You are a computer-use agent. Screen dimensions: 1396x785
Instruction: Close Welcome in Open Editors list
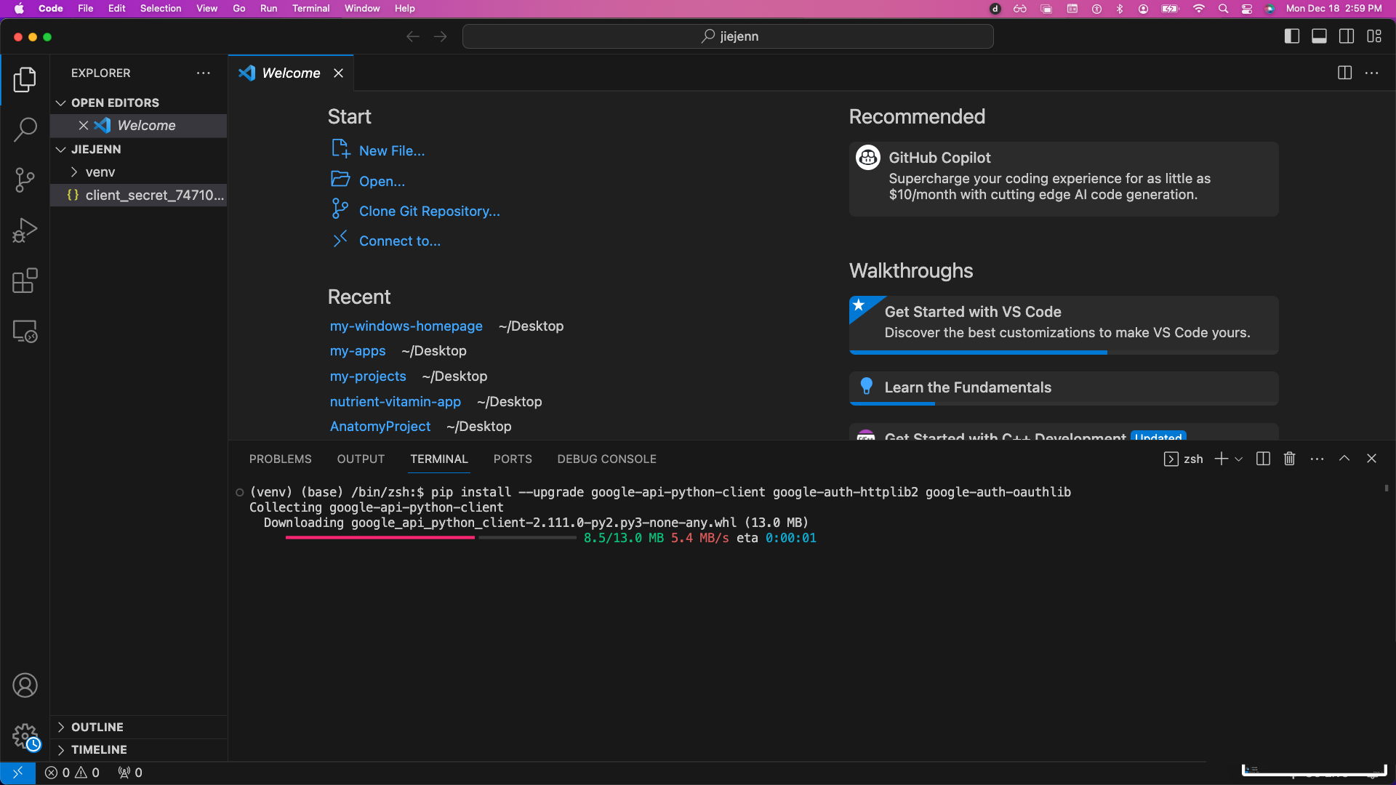tap(84, 125)
